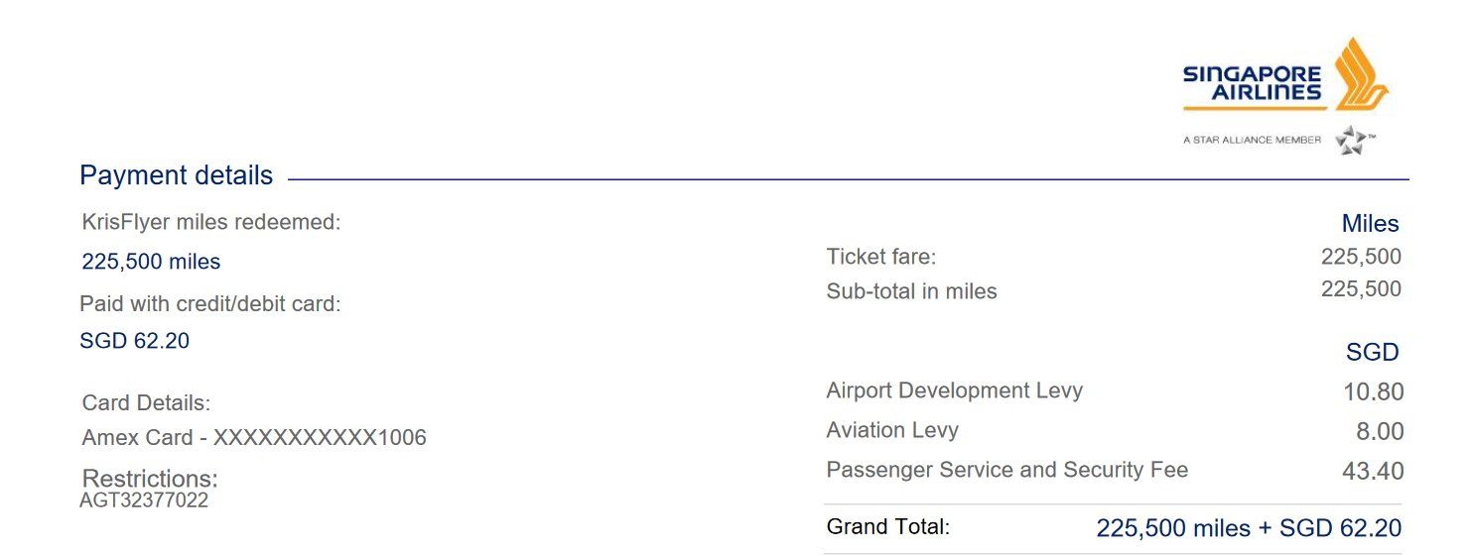Select the Payment details heading
This screenshot has height=556, width=1472.
pos(176,175)
